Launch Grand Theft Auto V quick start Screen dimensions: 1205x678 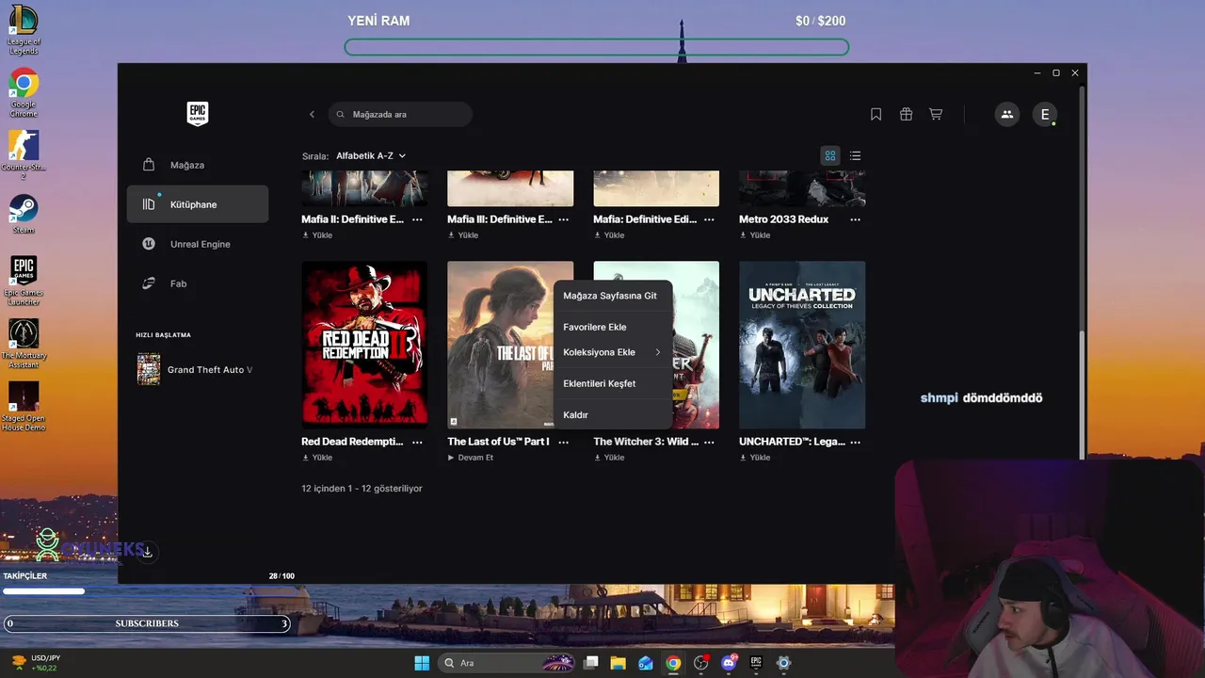point(198,369)
